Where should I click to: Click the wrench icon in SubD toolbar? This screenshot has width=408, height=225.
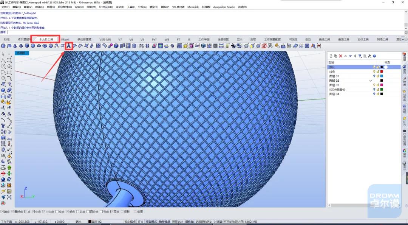(x=233, y=46)
